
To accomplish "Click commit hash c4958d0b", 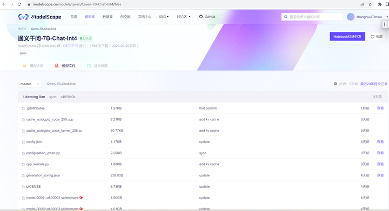I will coord(68,97).
